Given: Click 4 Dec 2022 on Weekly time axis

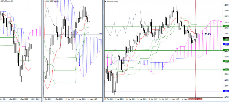Looking at the screenshot, I should [x=59, y=99].
